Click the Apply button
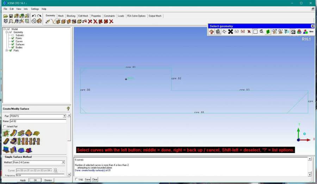317x184 pixels. click(x=23, y=180)
